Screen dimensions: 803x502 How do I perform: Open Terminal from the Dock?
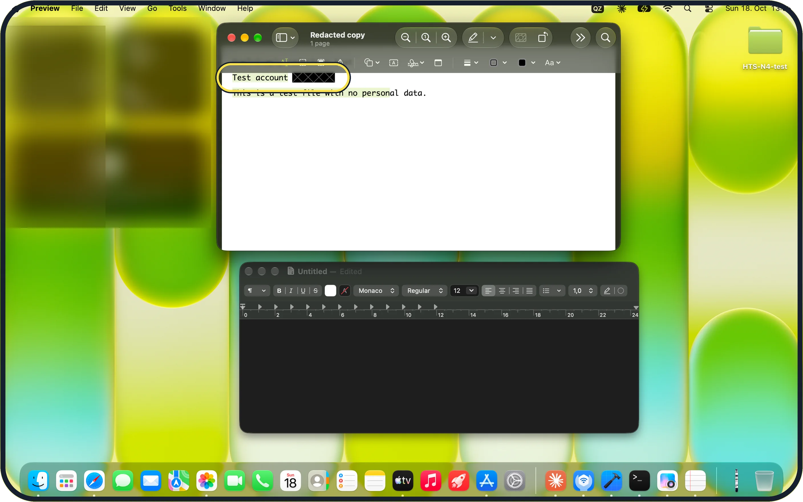coord(639,480)
